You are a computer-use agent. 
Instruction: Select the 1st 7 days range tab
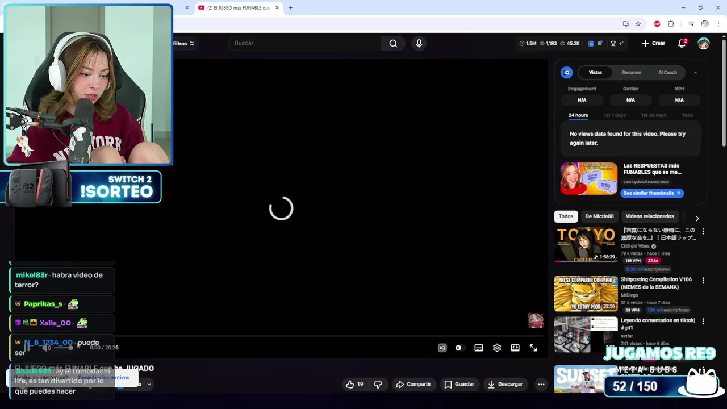point(615,115)
